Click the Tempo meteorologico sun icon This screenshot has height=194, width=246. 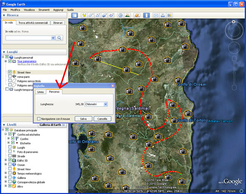14,173
